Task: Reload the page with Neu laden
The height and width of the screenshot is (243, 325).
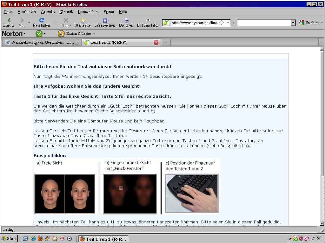Action: pos(41,22)
